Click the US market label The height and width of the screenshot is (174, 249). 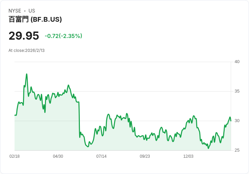[x=32, y=11]
